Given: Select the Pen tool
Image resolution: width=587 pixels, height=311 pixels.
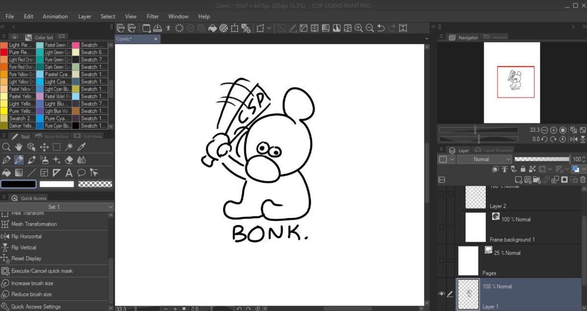Looking at the screenshot, I should 6,160.
